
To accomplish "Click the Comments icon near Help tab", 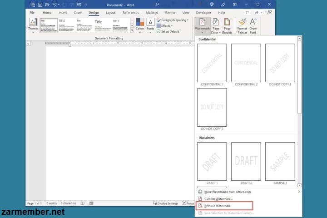I will click(247, 13).
